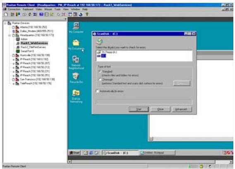Screen dimensions: 235x169
Task: Select Huntsville device in the tree
Action: (35, 55)
